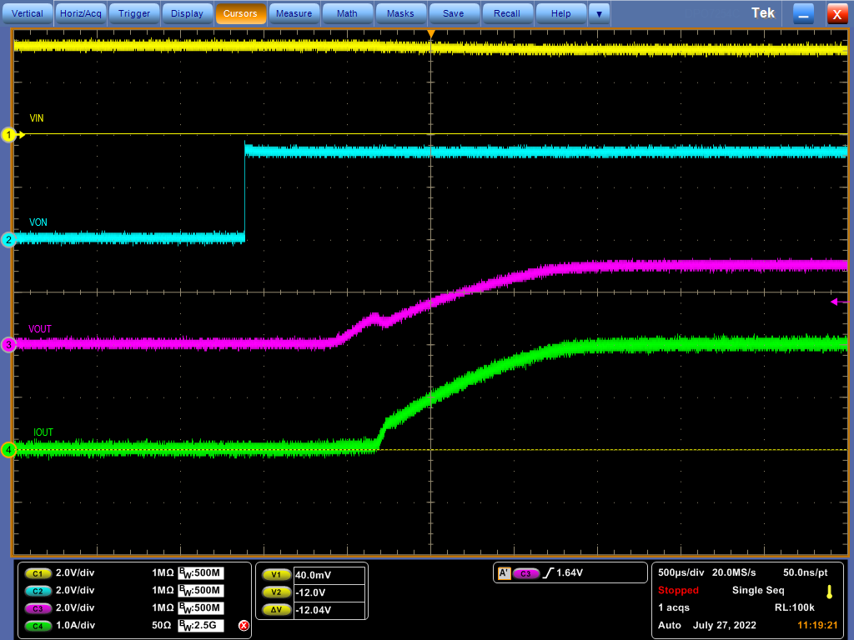Screen dimensions: 854x640
Task: Expand the menu bar dropdown arrow
Action: [598, 13]
